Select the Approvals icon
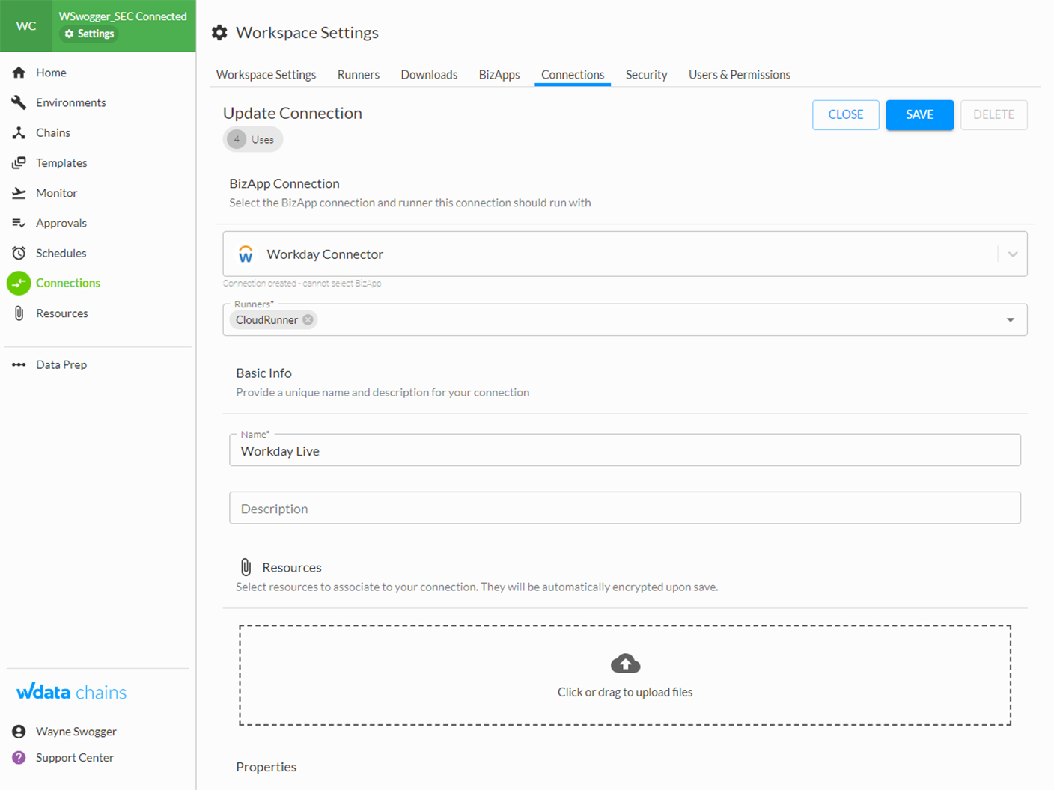This screenshot has height=790, width=1054. click(x=18, y=222)
